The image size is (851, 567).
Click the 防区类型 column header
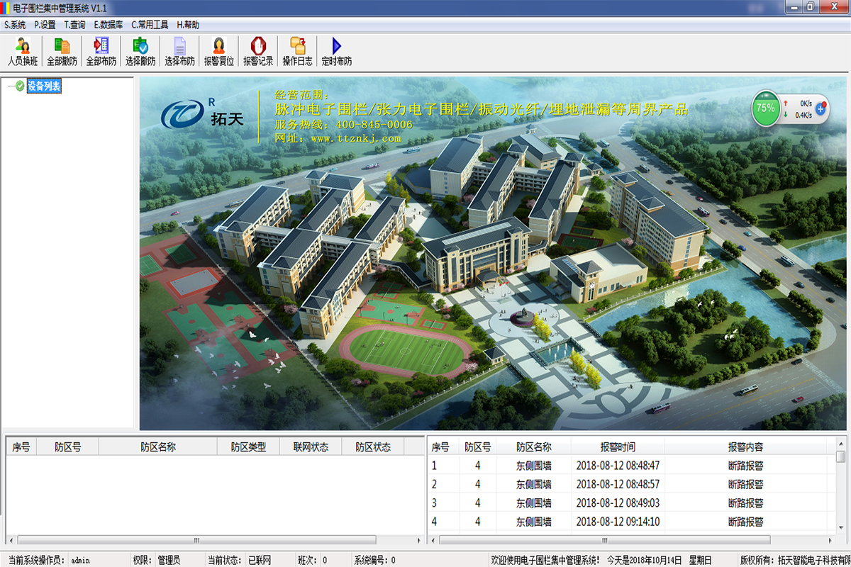pyautogui.click(x=248, y=447)
